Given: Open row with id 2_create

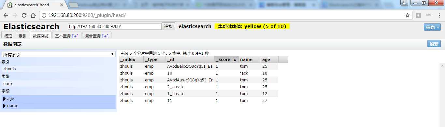Looking at the screenshot, I should pos(199,87).
